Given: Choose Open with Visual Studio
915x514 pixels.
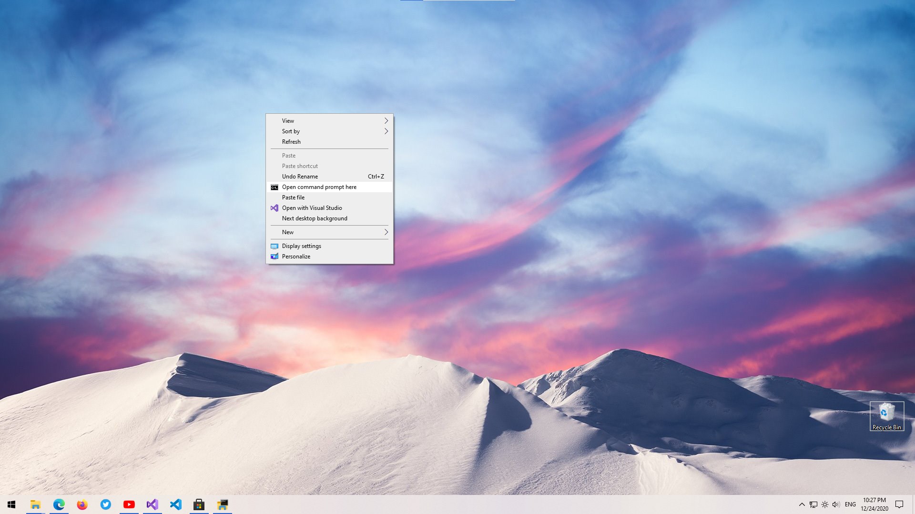Looking at the screenshot, I should click(x=329, y=208).
